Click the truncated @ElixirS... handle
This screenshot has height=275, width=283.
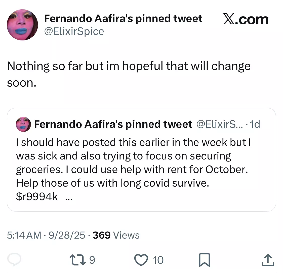(220, 124)
